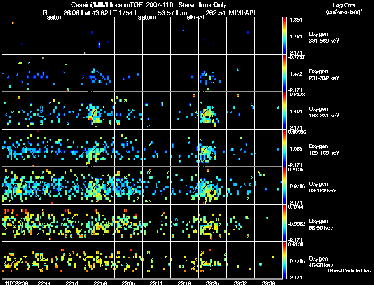Select the Oxygen 331-589 keV label

[324, 37]
